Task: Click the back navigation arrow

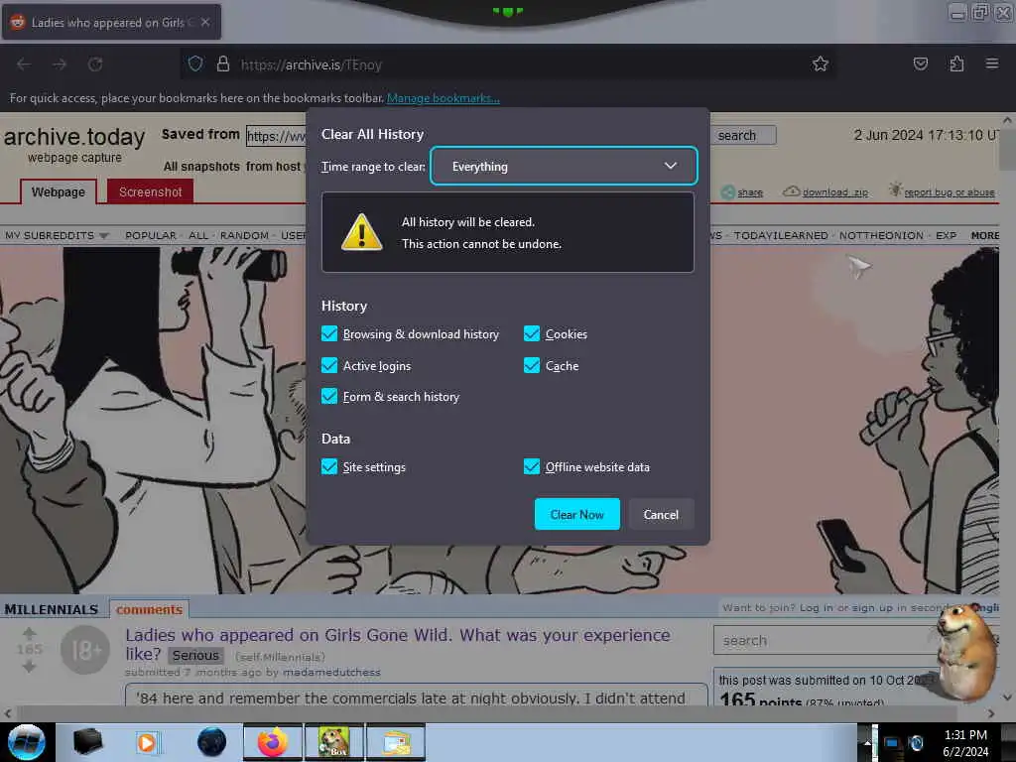Action: click(x=24, y=64)
